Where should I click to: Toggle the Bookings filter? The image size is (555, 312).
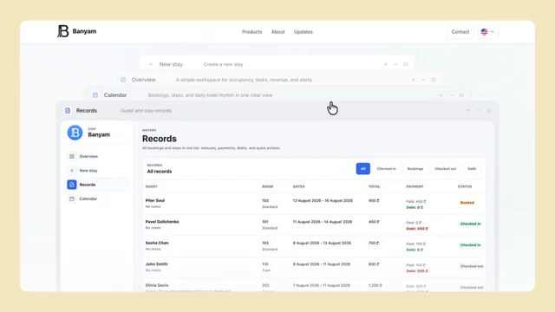click(x=415, y=168)
